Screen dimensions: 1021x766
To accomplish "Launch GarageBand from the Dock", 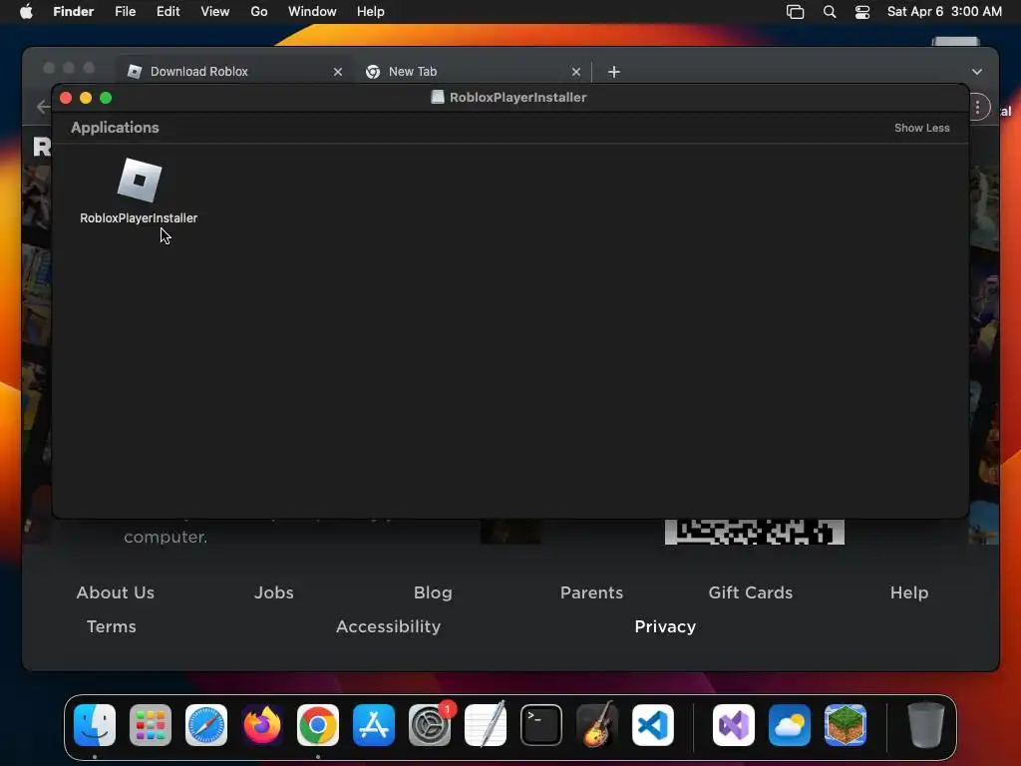I will pos(597,725).
